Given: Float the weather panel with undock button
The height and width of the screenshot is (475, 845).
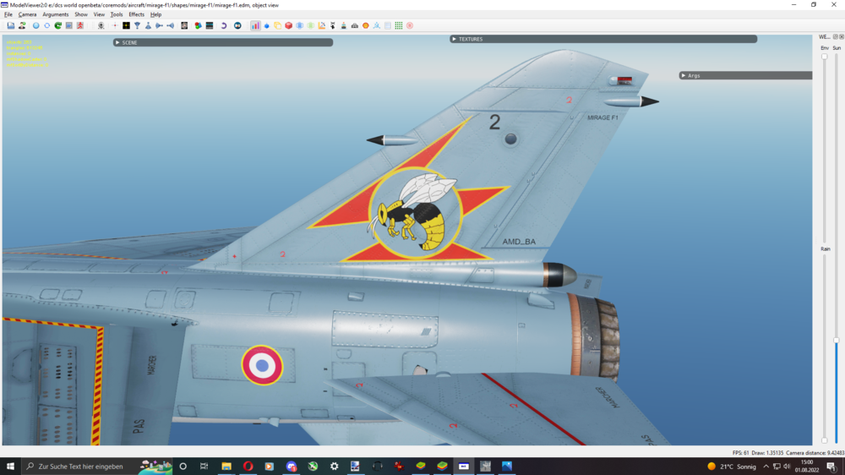Looking at the screenshot, I should (836, 36).
